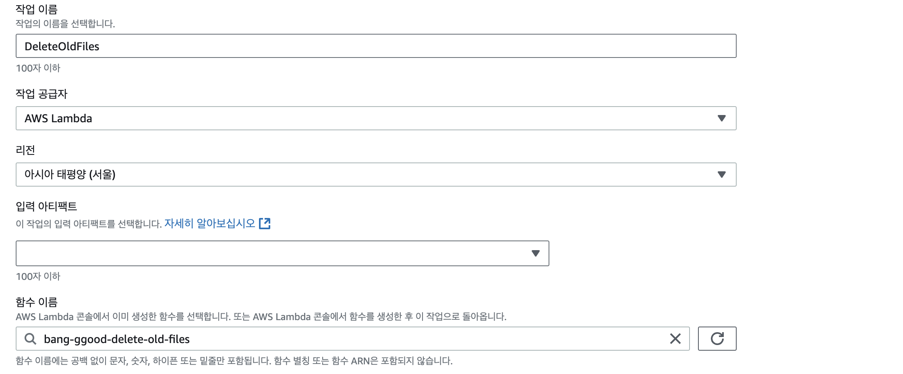This screenshot has width=903, height=374.
Task: Open the AWS Lambda action provider dropdown
Action: [376, 118]
